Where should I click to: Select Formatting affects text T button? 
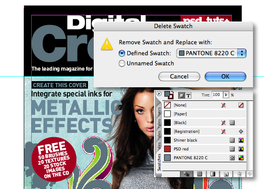pyautogui.click(x=188, y=95)
